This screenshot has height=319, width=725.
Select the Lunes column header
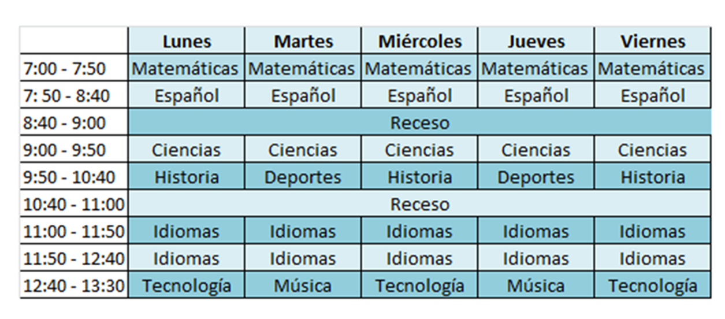point(186,40)
